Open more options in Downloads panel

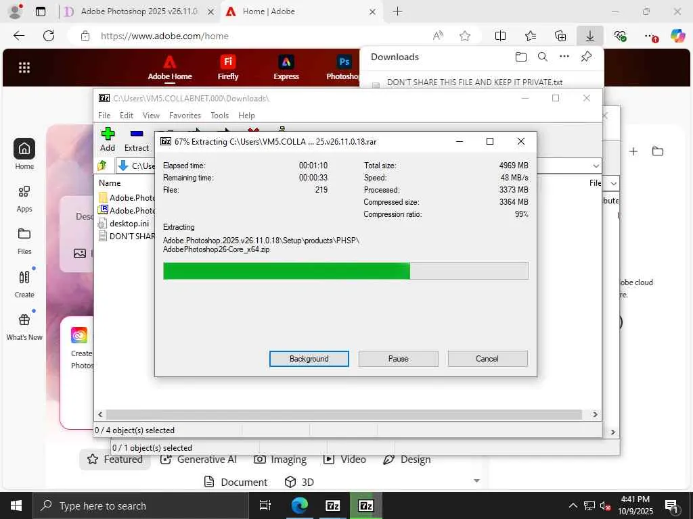(564, 57)
